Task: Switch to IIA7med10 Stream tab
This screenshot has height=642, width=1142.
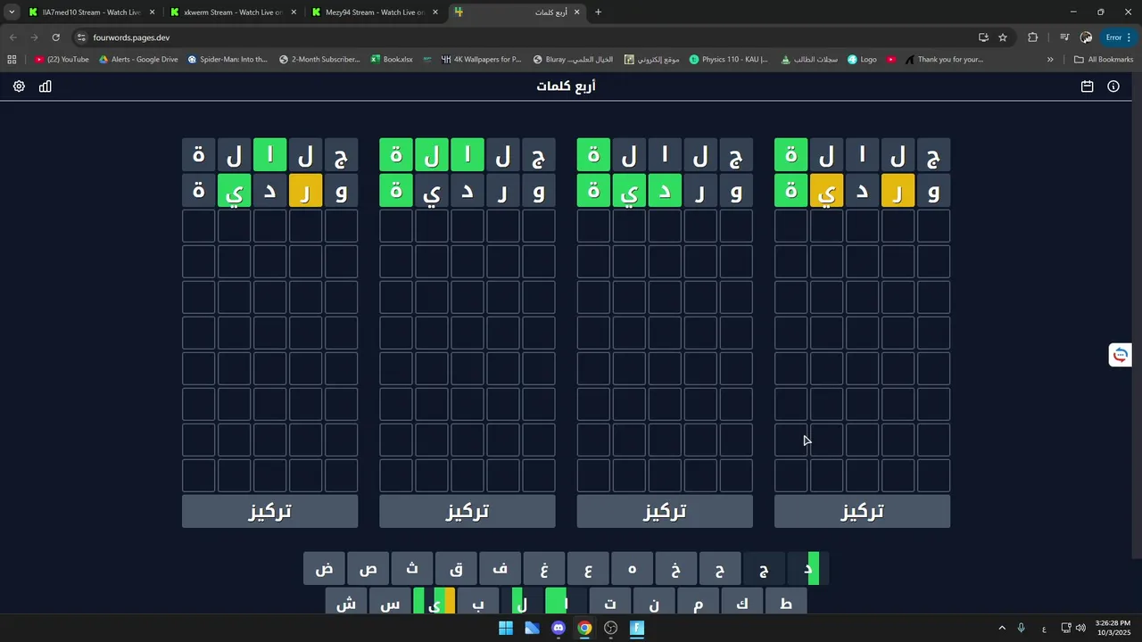Action: coord(92,12)
